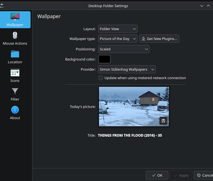
Task: Click today's picture preview thumbnail
Action: point(134,107)
